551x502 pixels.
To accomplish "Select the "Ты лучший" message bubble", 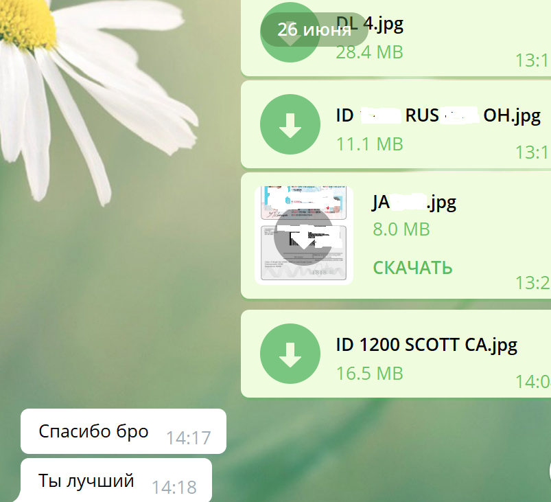I will 86,481.
